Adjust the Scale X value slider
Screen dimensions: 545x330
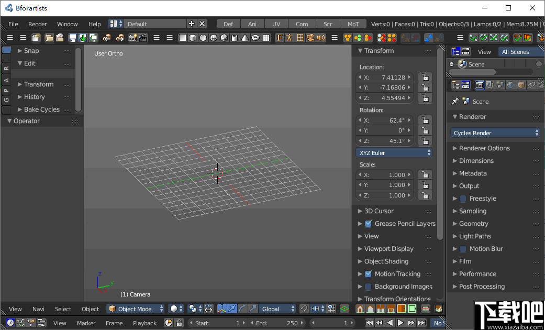(x=385, y=174)
